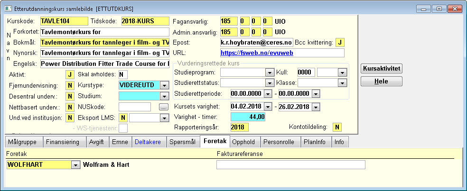Toggle the Skal avholdes N field
The width and height of the screenshot is (467, 191).
tap(123, 74)
